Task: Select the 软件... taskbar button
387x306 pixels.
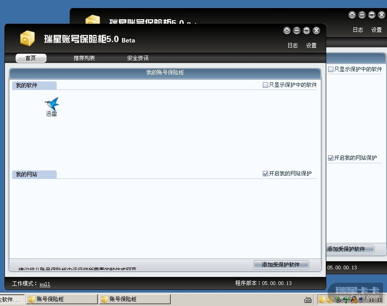Action: click(12, 299)
